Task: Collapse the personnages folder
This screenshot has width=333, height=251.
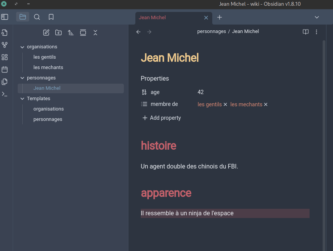Action: [22, 78]
